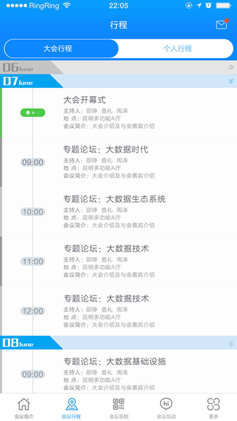Tap the 09:00 marker for 大数据时代
The height and width of the screenshot is (421, 237).
[x=33, y=162]
